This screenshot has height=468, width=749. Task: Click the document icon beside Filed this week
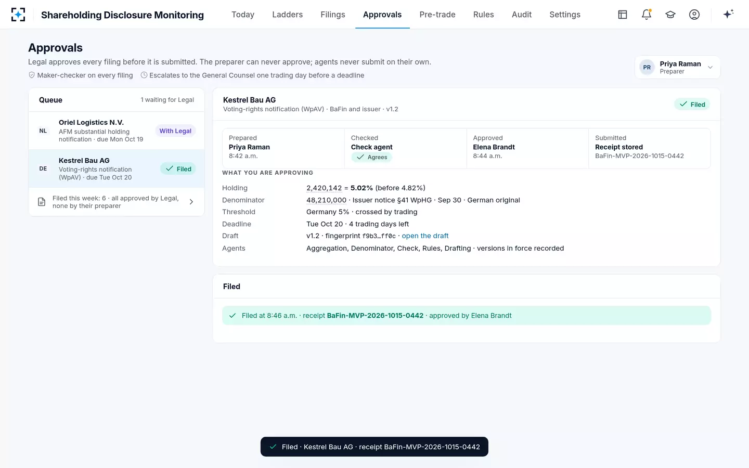[42, 202]
